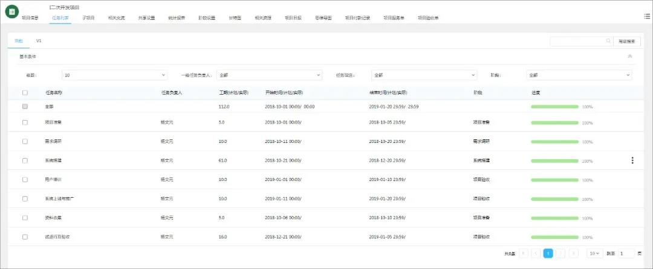
Task: Click the 项目准备 row progress bar
Action: (554, 123)
